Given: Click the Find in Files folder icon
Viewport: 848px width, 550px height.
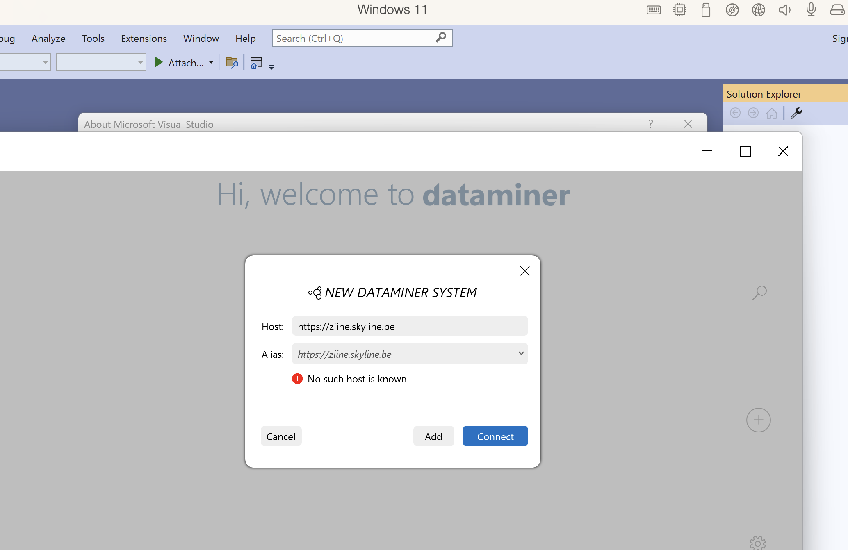Looking at the screenshot, I should 232,63.
